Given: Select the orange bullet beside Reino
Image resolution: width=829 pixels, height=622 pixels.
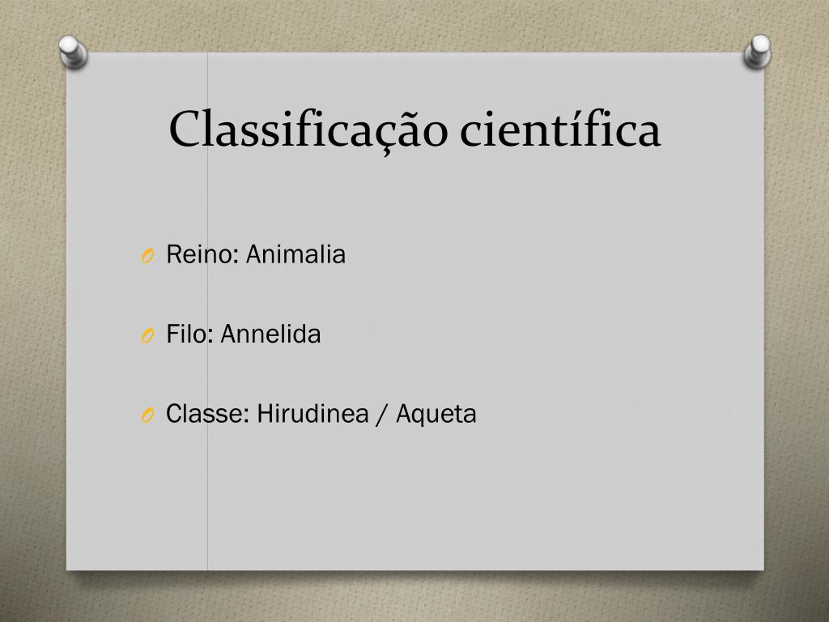Looking at the screenshot, I should pyautogui.click(x=147, y=257).
